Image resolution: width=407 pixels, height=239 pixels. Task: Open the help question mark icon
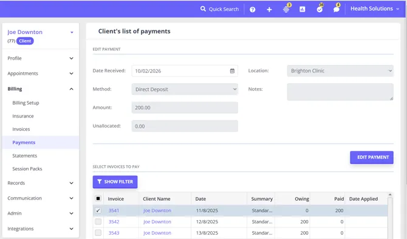tap(252, 10)
